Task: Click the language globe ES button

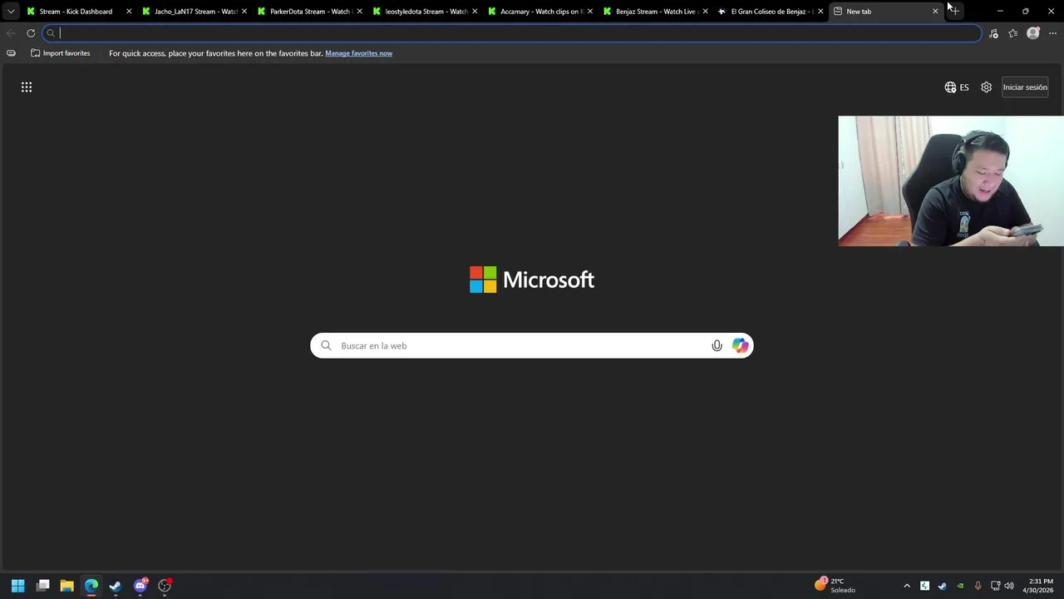Action: [957, 87]
